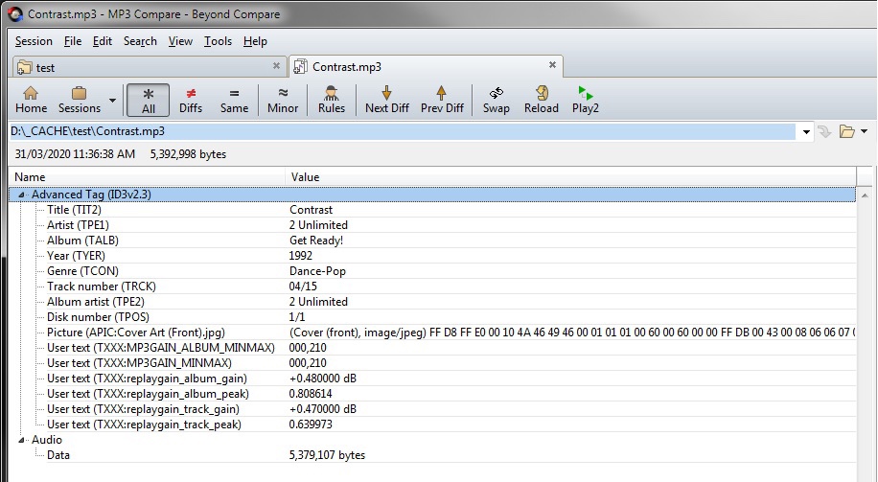Image resolution: width=878 pixels, height=482 pixels.
Task: Expand the browse folder dropdown arrow
Action: click(x=864, y=131)
